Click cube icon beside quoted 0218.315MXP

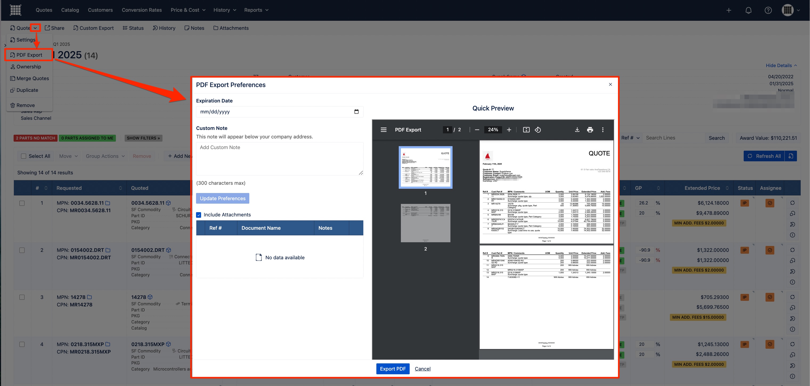(x=168, y=344)
